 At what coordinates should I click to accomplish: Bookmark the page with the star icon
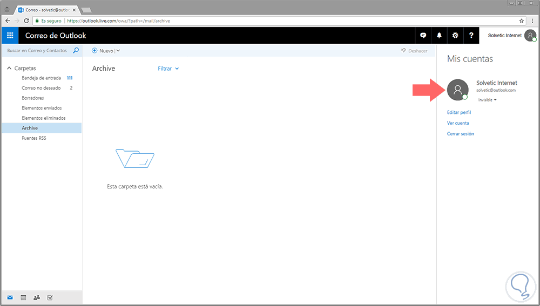522,21
